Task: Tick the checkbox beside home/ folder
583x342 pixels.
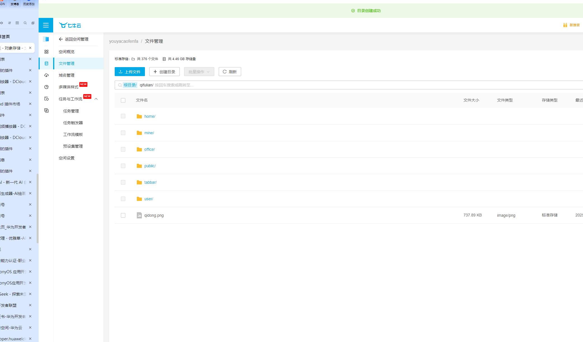Action: pos(123,116)
